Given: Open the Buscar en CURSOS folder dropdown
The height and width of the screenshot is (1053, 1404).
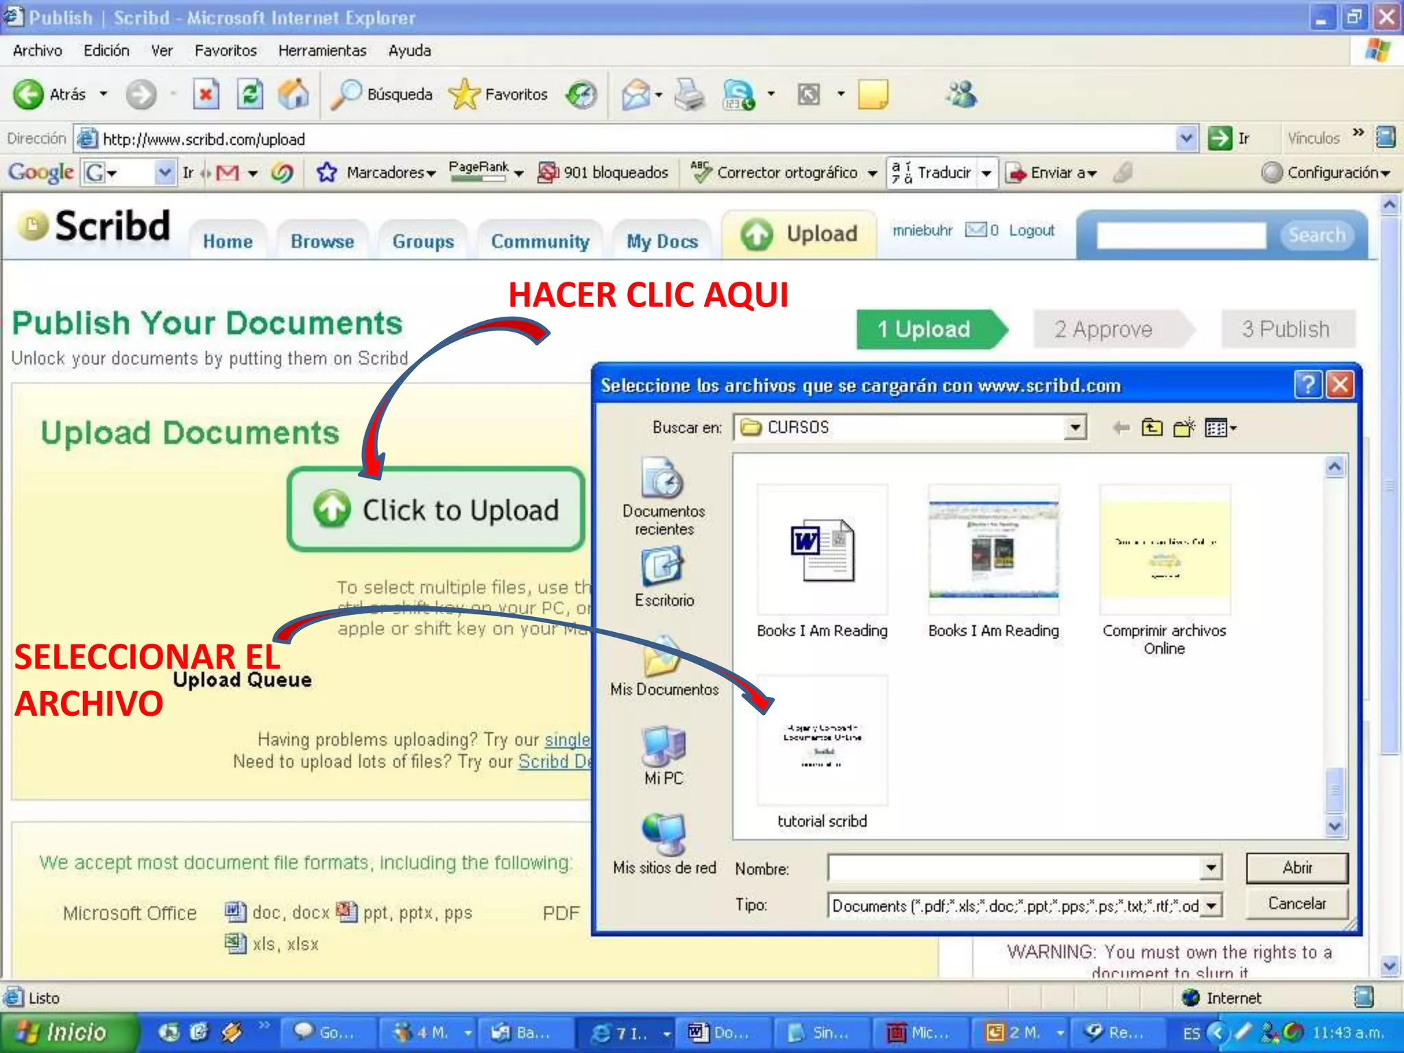Looking at the screenshot, I should [x=1075, y=428].
